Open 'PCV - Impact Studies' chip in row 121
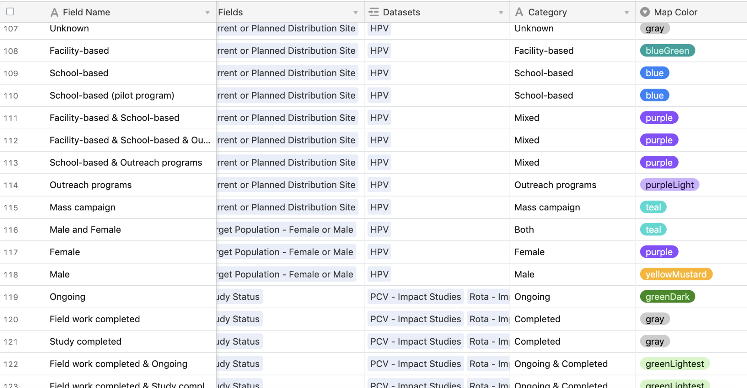The height and width of the screenshot is (388, 747). pos(416,342)
